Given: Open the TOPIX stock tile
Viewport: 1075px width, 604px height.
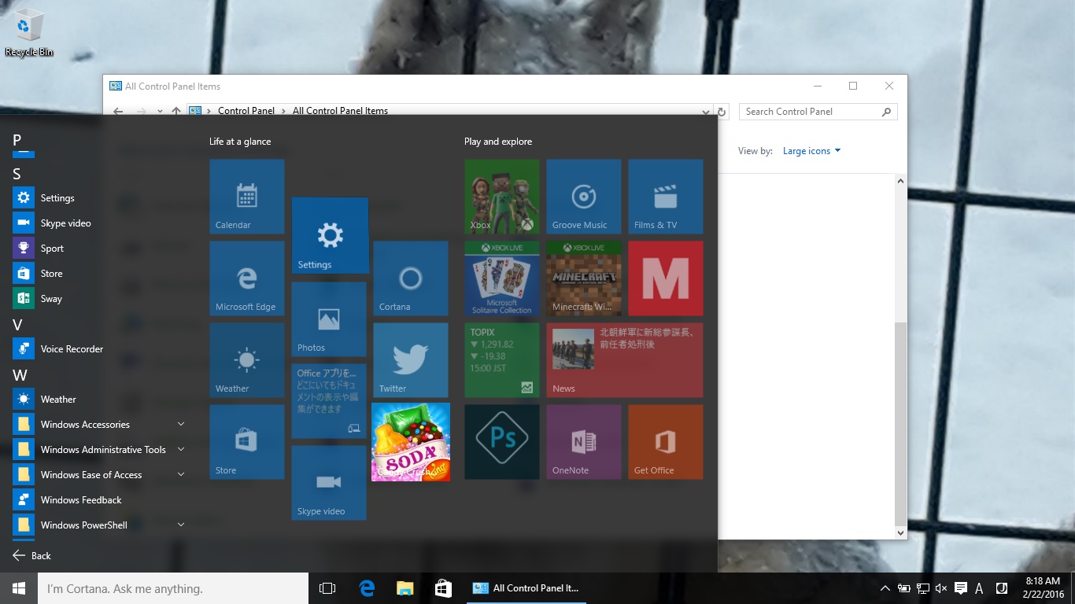Looking at the screenshot, I should [502, 360].
